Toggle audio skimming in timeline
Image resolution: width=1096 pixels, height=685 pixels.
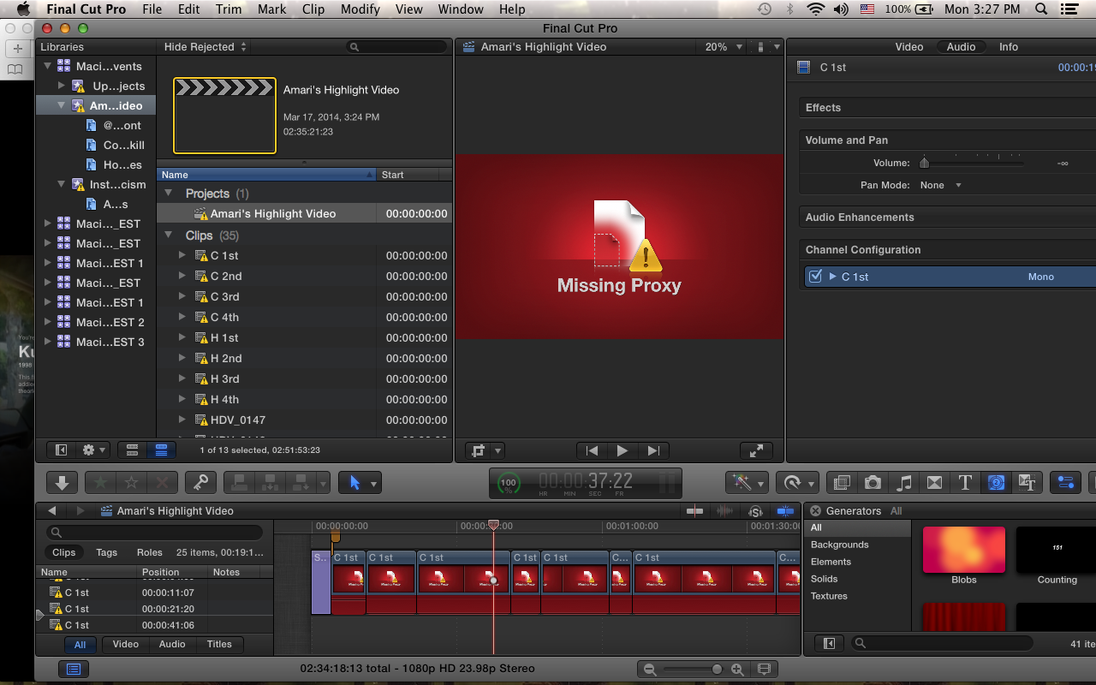[725, 511]
